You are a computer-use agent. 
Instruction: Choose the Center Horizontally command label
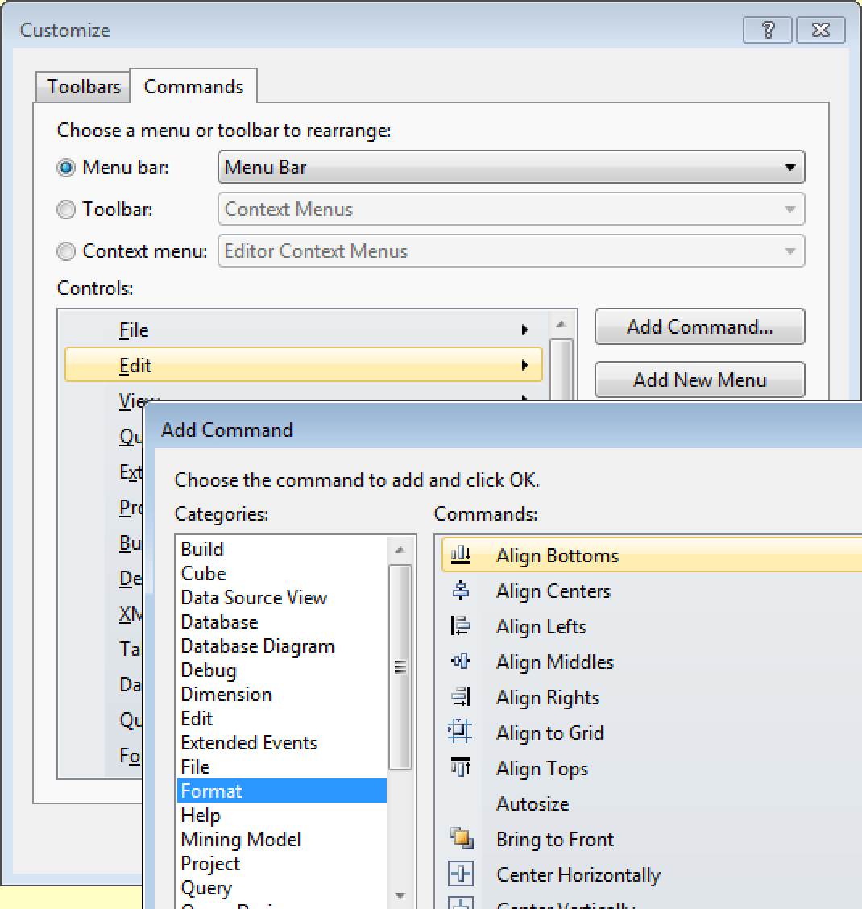click(578, 875)
